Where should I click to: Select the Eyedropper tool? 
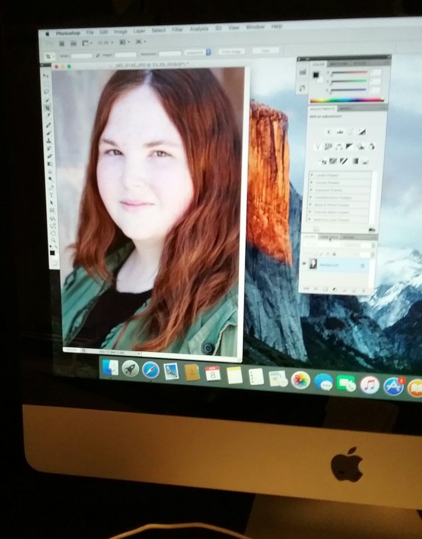pyautogui.click(x=49, y=115)
